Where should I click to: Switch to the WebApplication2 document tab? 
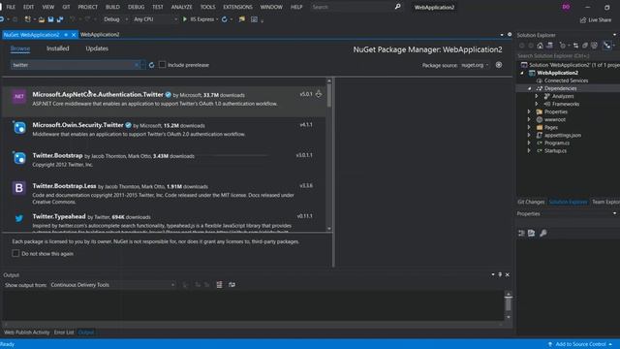100,35
